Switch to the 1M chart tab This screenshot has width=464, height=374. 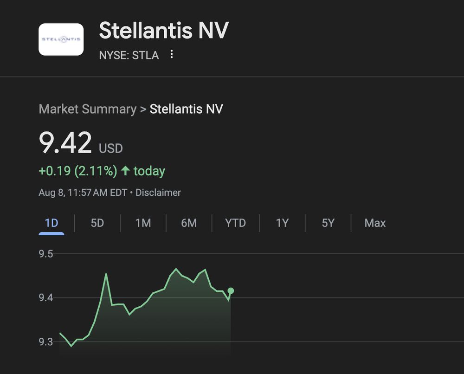point(143,223)
